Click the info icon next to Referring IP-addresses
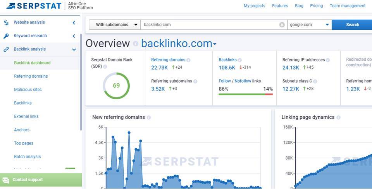This screenshot has width=372, height=189. click(328, 60)
